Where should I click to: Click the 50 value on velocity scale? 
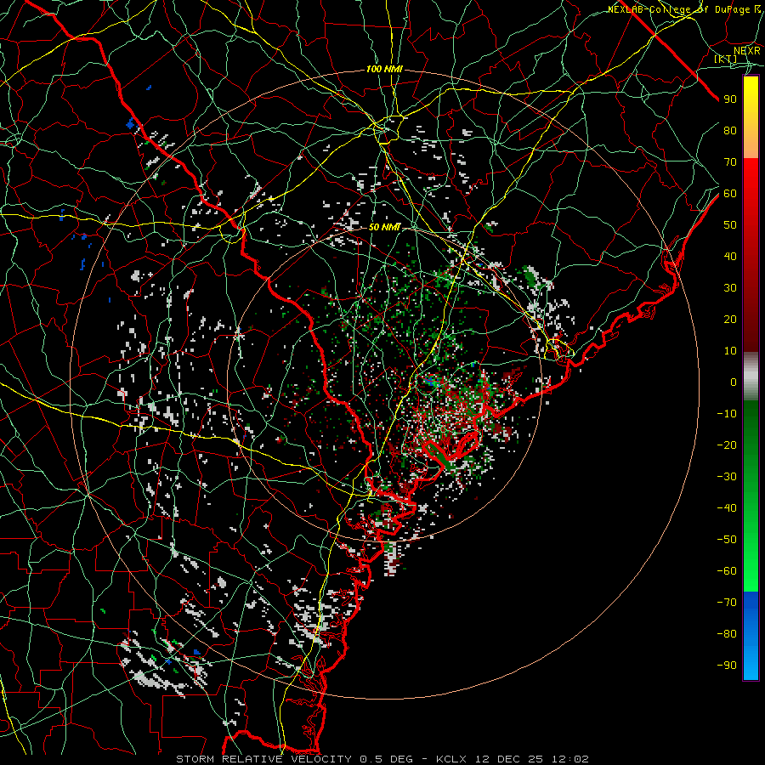click(x=730, y=225)
